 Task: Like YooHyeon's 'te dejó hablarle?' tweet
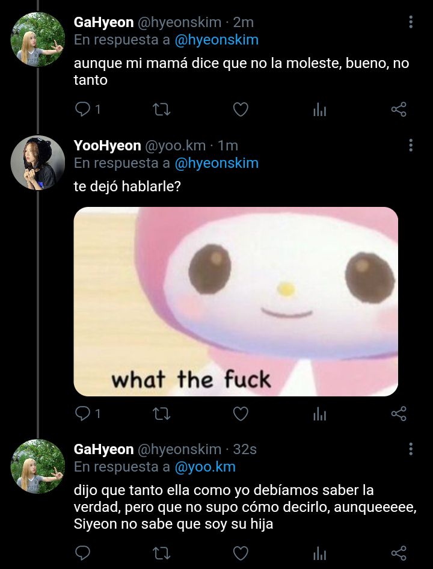(241, 414)
